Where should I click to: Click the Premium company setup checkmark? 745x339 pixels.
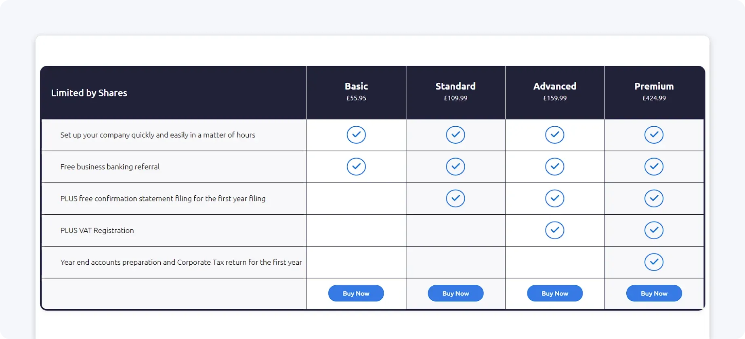pos(654,135)
